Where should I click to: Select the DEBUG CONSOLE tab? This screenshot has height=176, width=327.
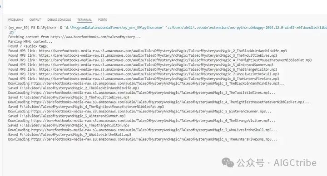(59, 20)
